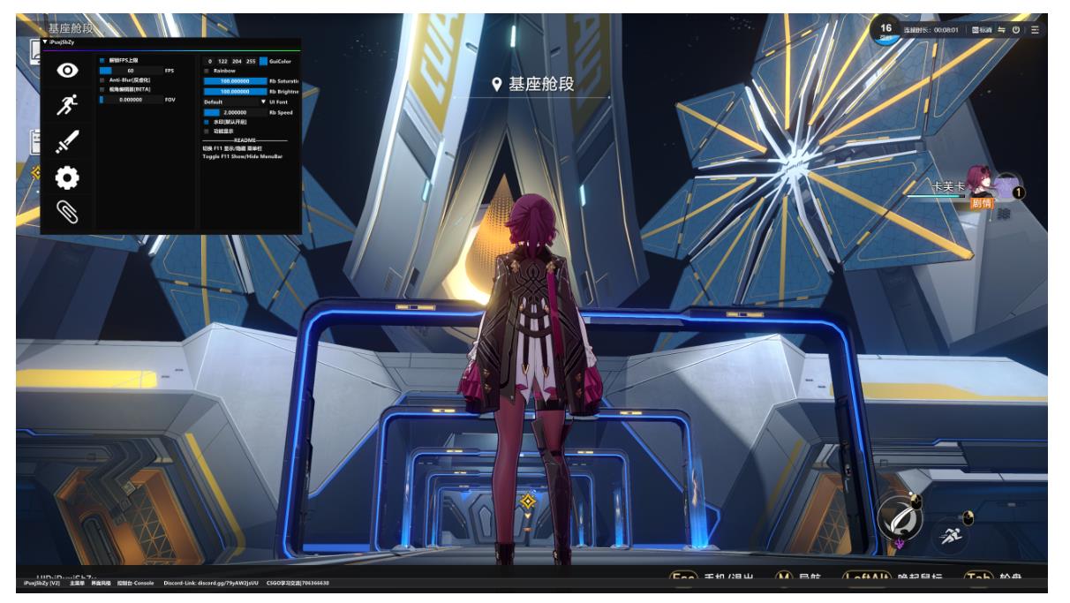
Task: Open the gear settings tab in menu
Action: point(67,177)
